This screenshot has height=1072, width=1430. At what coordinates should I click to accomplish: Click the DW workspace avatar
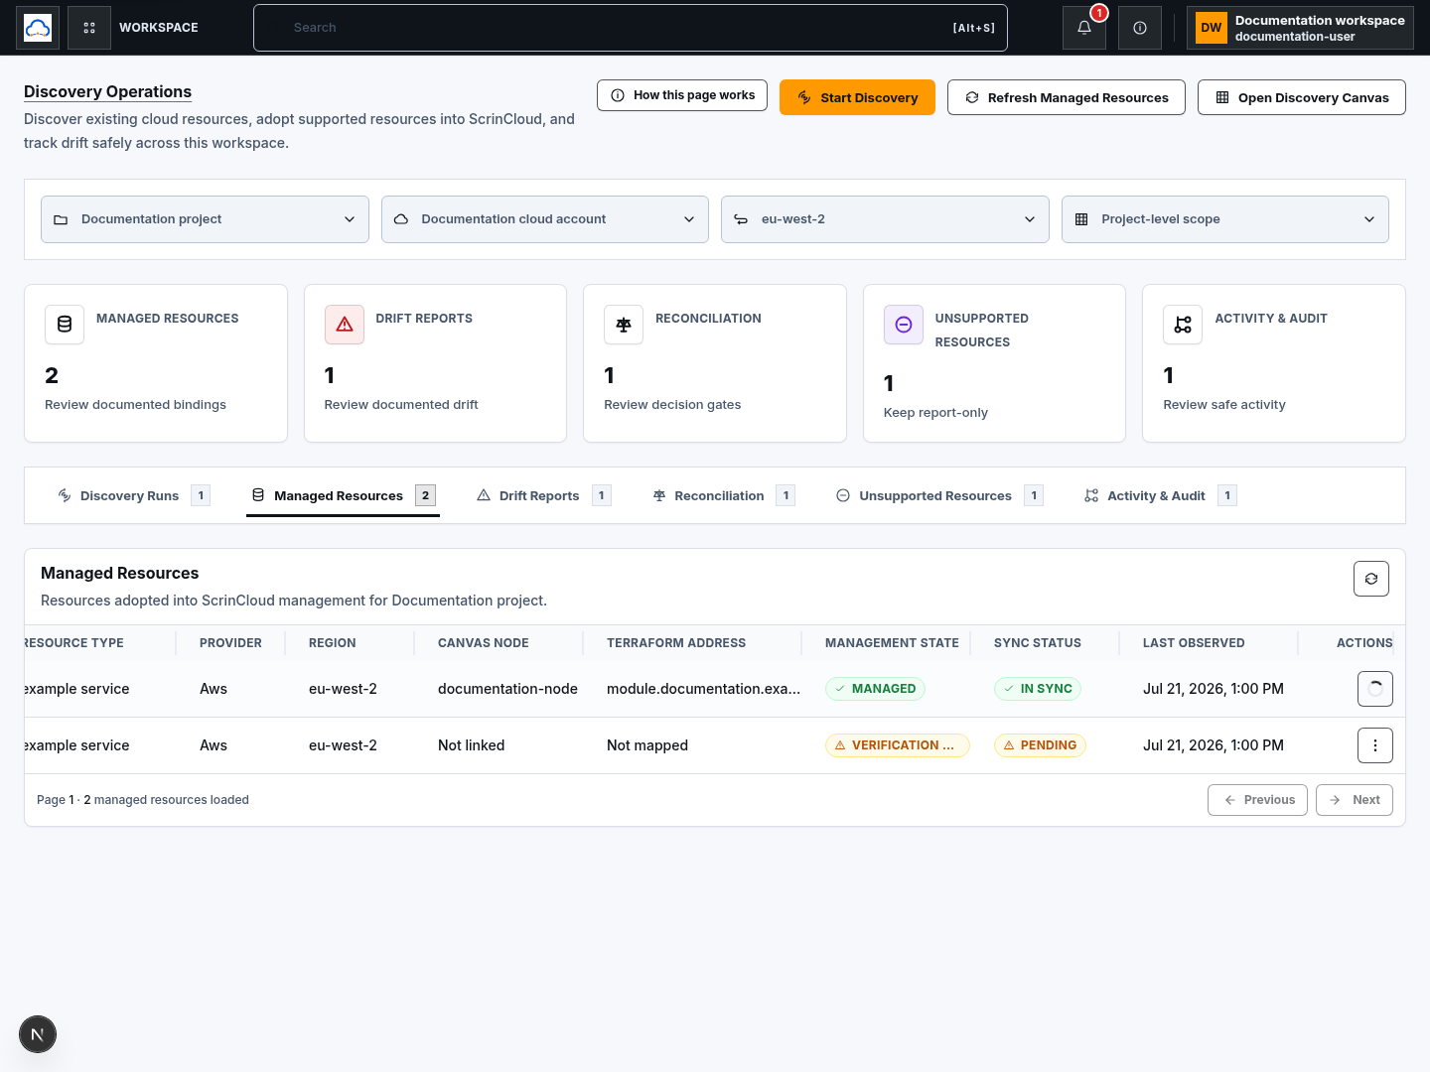(x=1212, y=28)
